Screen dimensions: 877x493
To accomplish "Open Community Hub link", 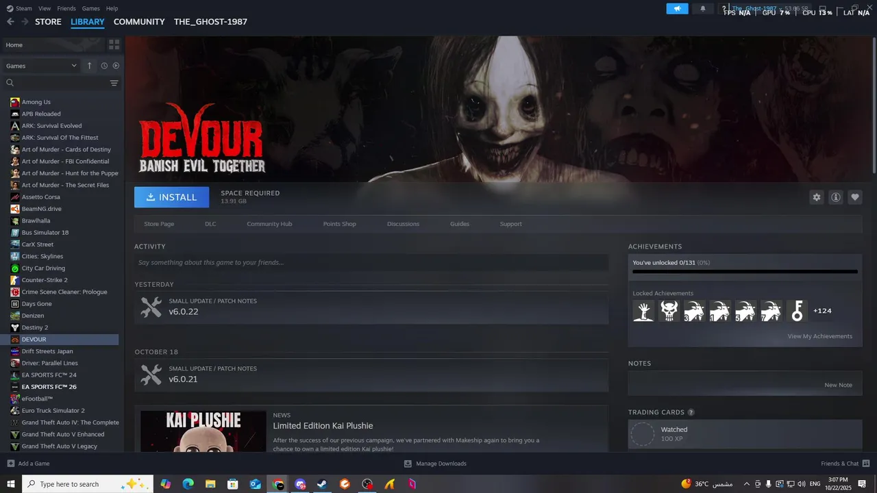I will (269, 224).
